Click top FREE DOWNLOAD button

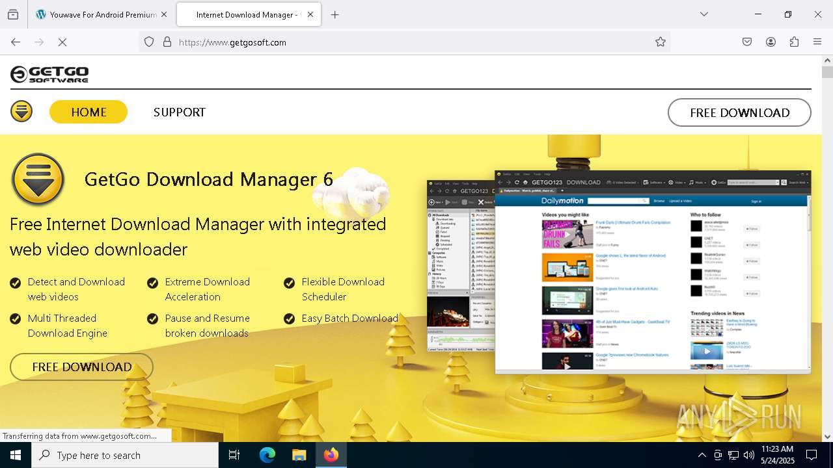[x=739, y=112]
